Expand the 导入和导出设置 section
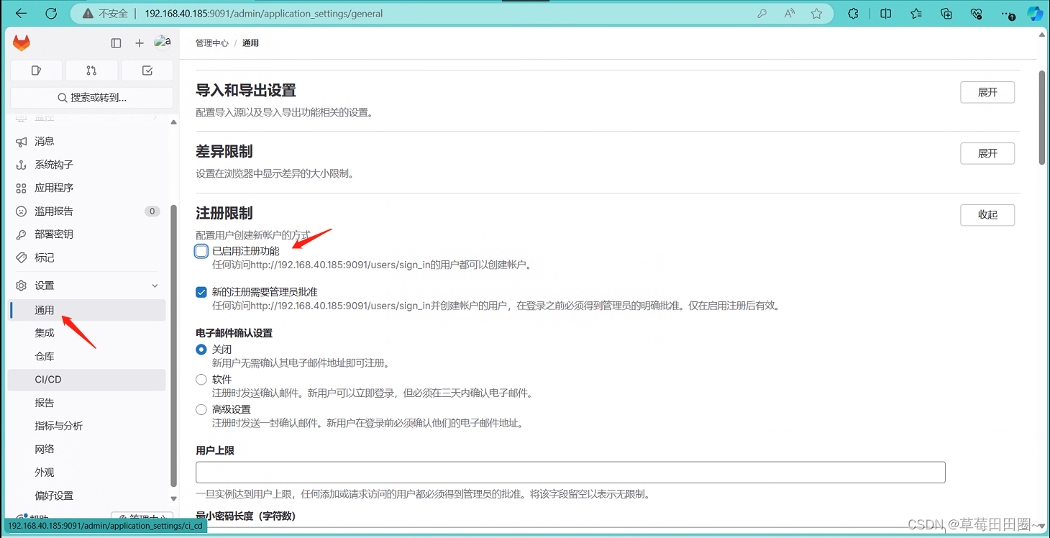 (987, 92)
